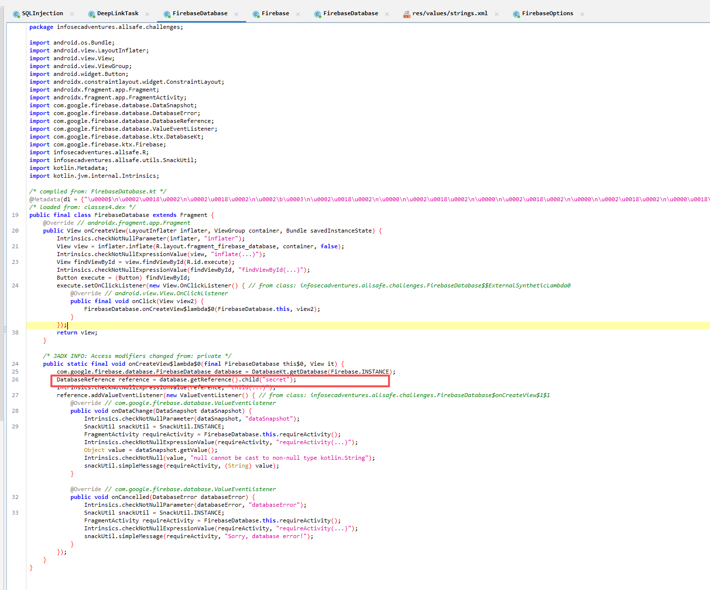710x590 pixels.
Task: Click the XML file icon on strings.xml tab
Action: 406,14
